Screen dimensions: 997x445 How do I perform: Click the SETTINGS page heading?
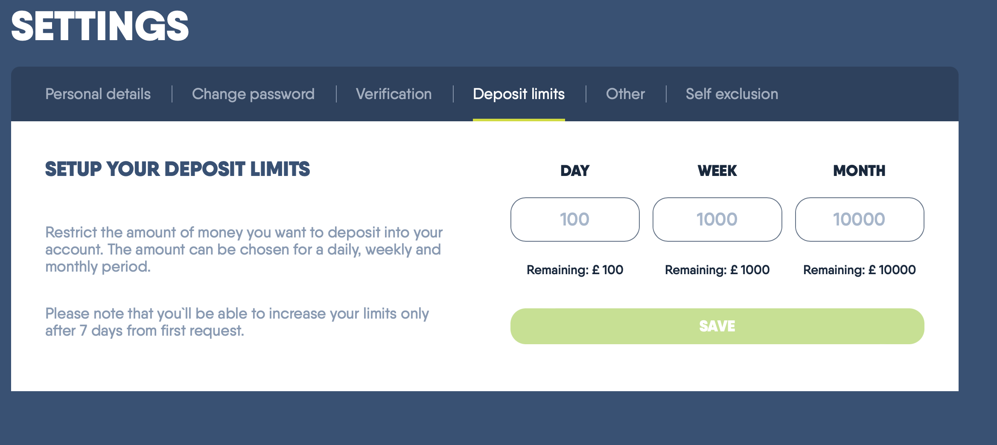point(100,26)
